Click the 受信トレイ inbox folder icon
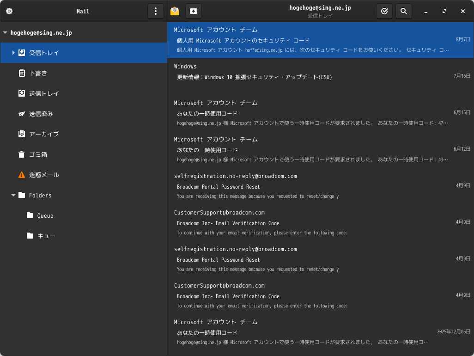474x356 pixels. tap(22, 53)
